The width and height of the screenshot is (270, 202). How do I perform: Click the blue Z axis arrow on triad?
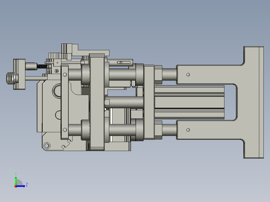point(21,186)
